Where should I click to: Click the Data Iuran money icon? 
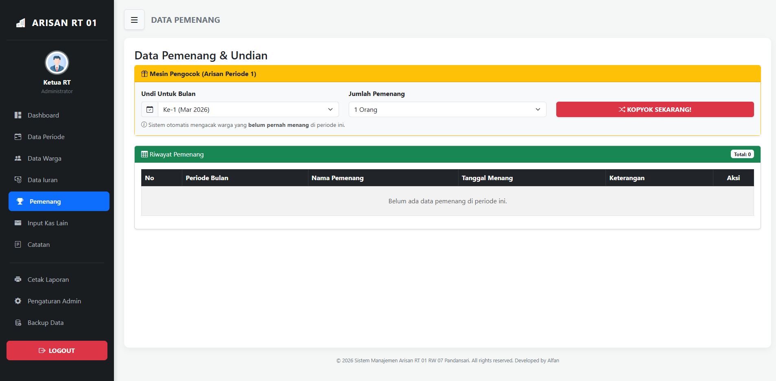click(18, 180)
